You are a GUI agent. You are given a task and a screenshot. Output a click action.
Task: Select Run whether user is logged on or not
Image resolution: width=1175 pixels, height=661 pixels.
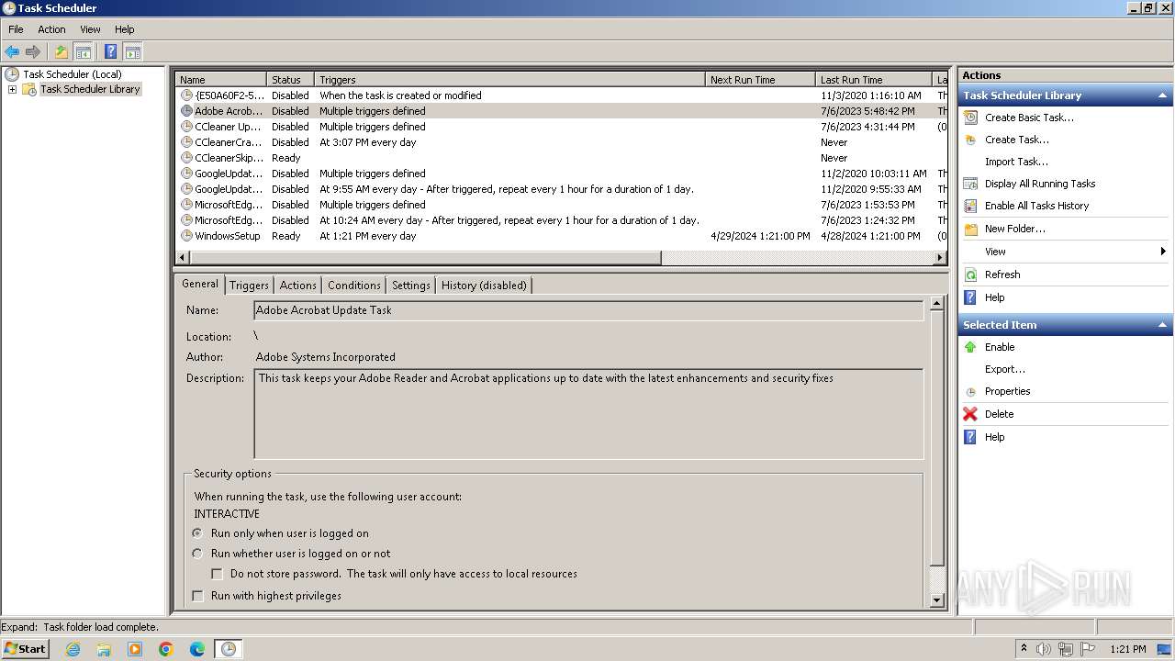click(x=197, y=554)
